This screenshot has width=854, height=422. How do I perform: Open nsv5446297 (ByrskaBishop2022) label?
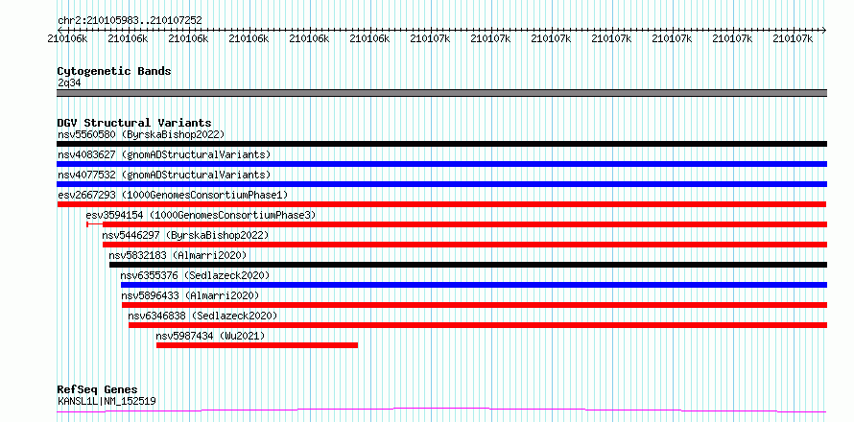coord(186,235)
